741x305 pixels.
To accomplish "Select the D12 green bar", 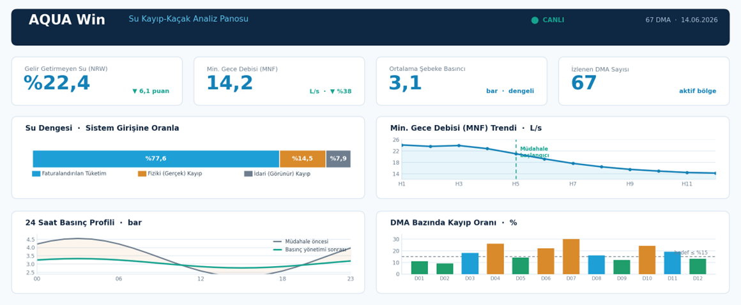I will pyautogui.click(x=698, y=267).
